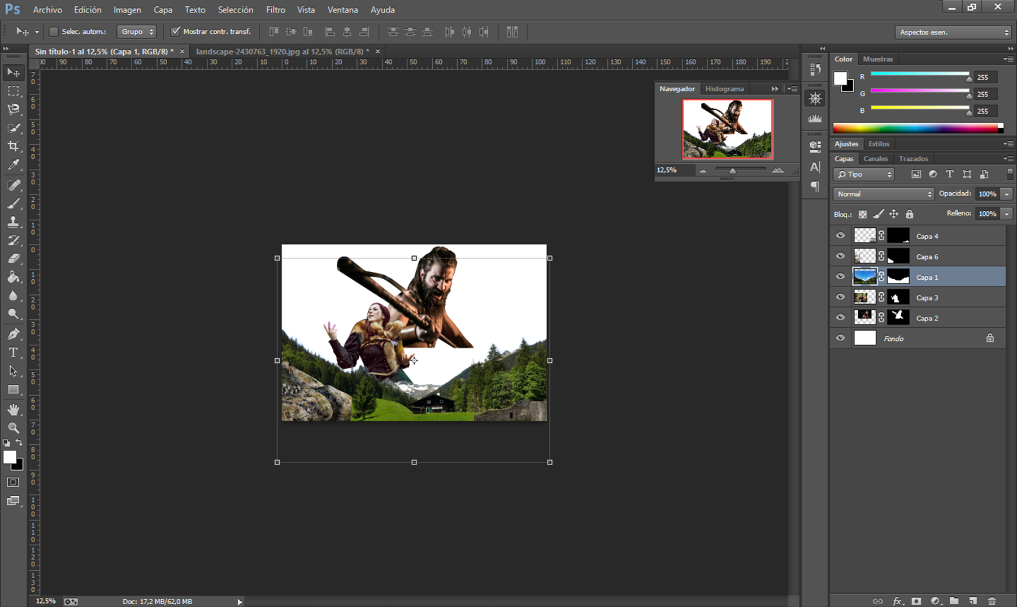Select the Quick Selection tool

coord(14,128)
